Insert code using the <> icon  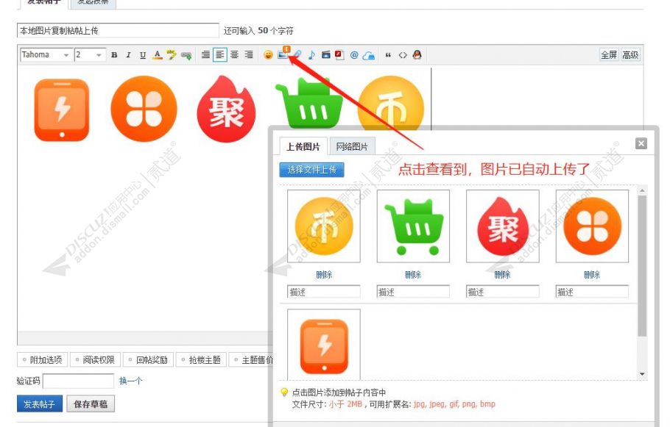pos(404,55)
